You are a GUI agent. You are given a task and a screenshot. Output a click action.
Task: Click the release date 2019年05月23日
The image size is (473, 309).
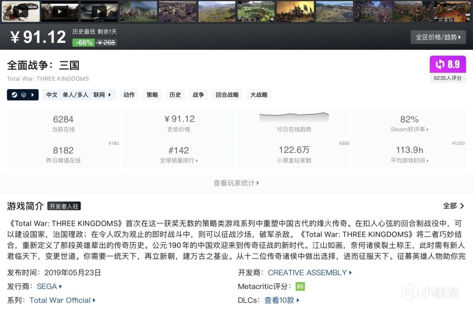72,273
